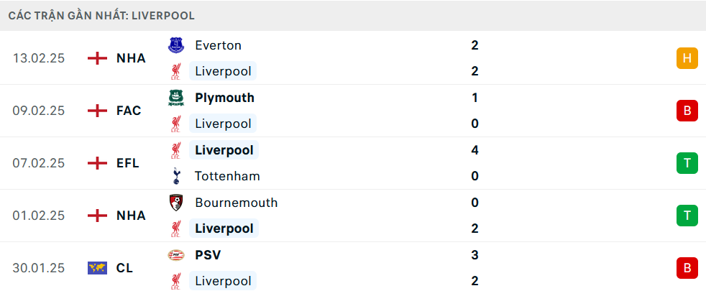The height and width of the screenshot is (291, 706).
Task: Click the Liverpool recent matches header
Action: (101, 15)
